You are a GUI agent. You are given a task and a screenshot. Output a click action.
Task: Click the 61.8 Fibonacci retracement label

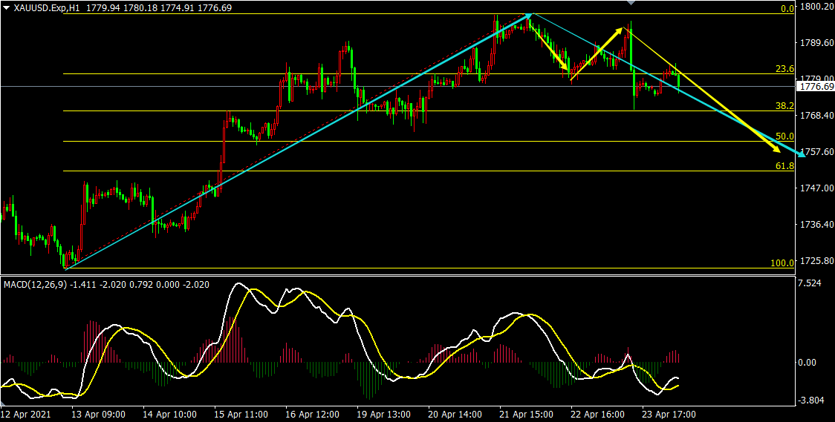[785, 166]
